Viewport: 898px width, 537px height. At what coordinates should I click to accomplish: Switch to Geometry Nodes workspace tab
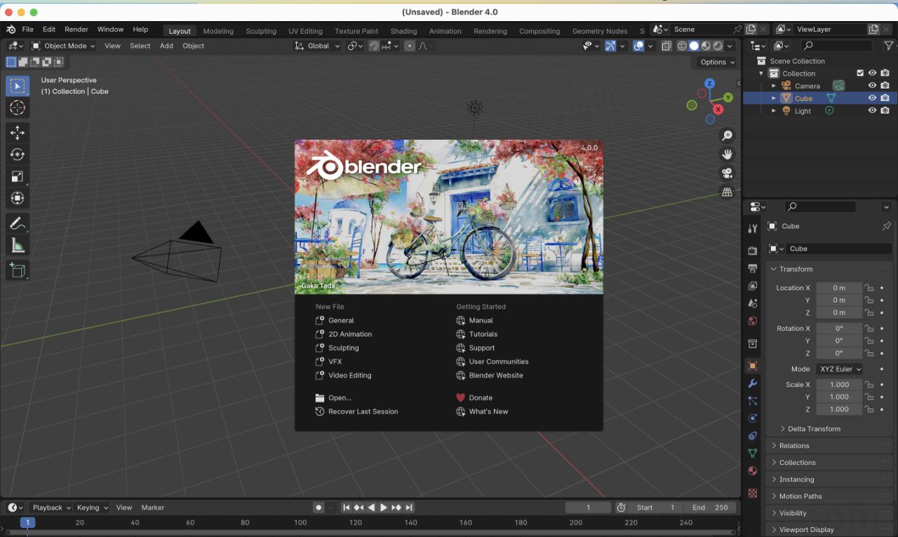click(600, 31)
